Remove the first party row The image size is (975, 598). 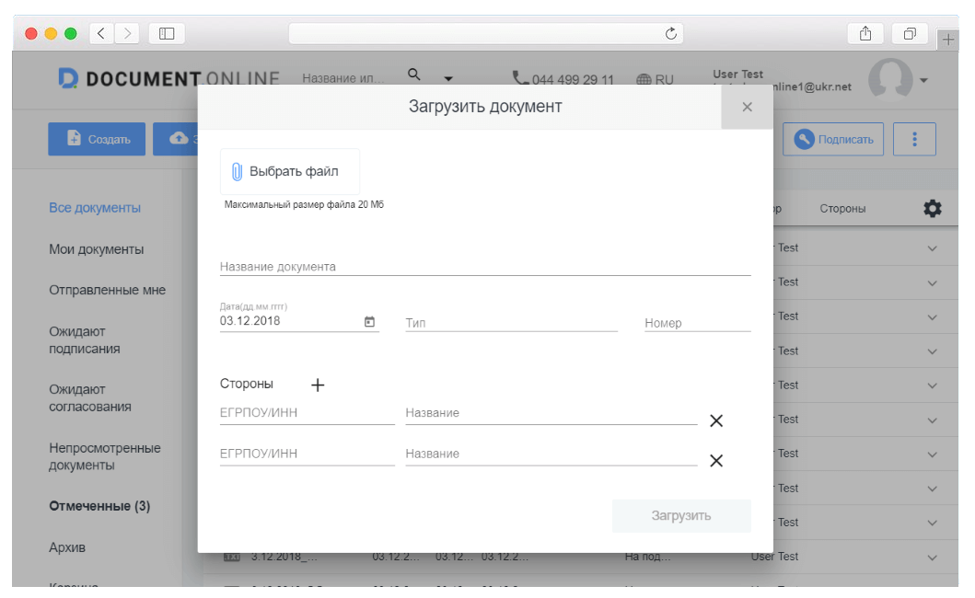tap(715, 420)
